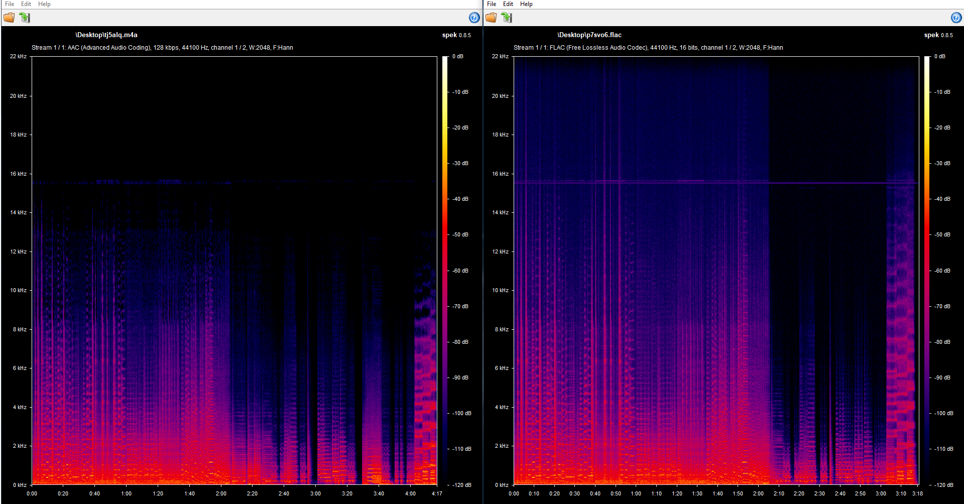Image resolution: width=964 pixels, height=504 pixels.
Task: Click the 0:50 time label in the flac window
Action: point(616,493)
